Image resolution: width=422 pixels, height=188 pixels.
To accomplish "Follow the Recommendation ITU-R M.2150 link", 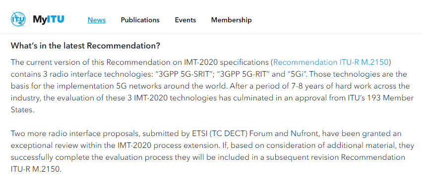I will 331,62.
